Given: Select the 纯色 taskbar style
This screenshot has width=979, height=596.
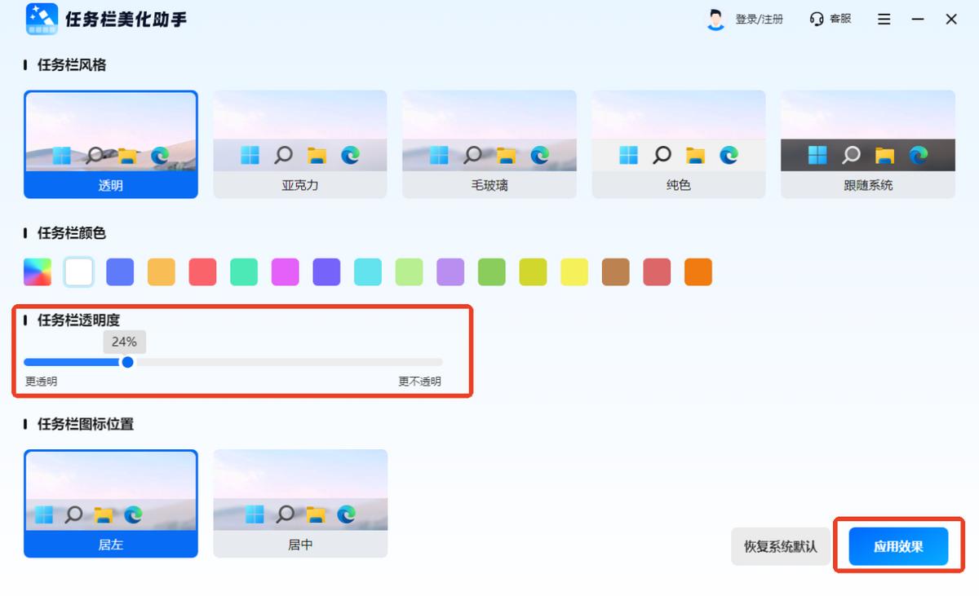Looking at the screenshot, I should pyautogui.click(x=676, y=143).
